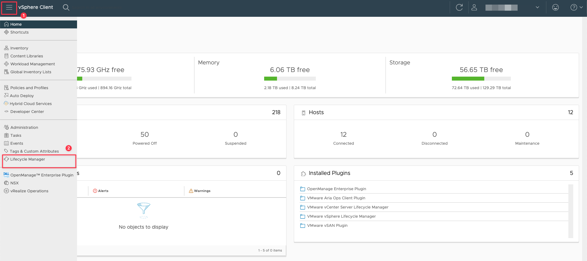Open OpenManage Enterprise Plugin sidebar entry
Image resolution: width=587 pixels, height=261 pixels.
click(x=39, y=175)
